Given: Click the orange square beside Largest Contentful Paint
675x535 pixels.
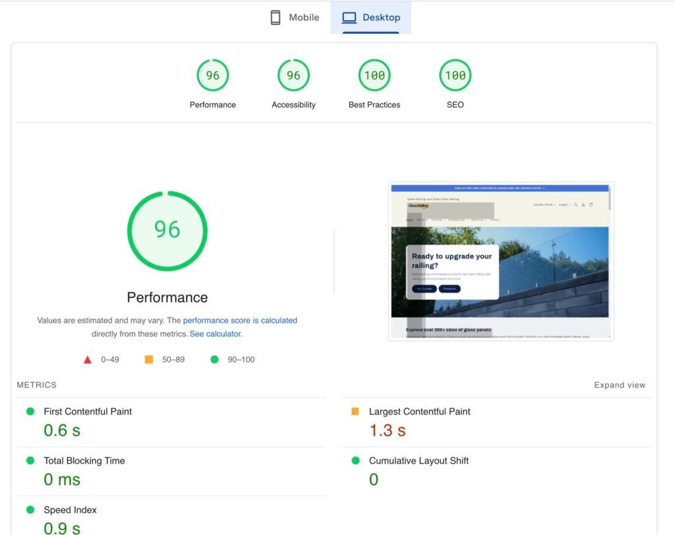Looking at the screenshot, I should [x=356, y=411].
